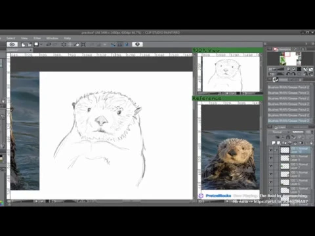The width and height of the screenshot is (315, 236).
Task: Toggle the Snap to Grid icon
Action: (x=127, y=45)
